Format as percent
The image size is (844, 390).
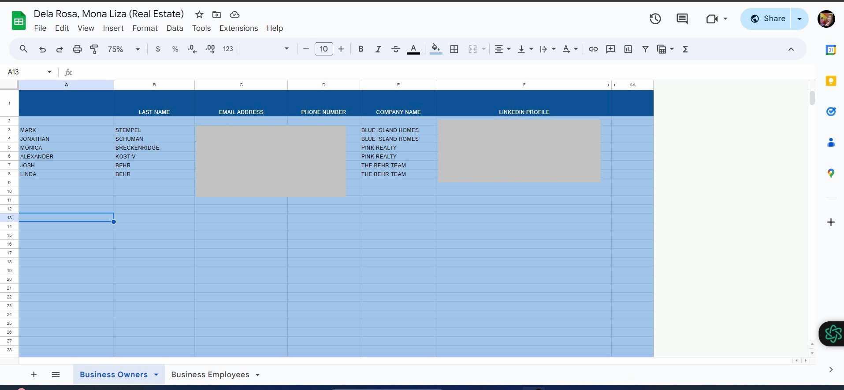175,49
